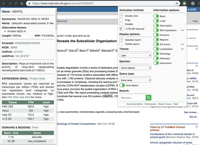The height and width of the screenshot is (145, 200).
Task: Click See reviews... link
Action: point(191,112)
